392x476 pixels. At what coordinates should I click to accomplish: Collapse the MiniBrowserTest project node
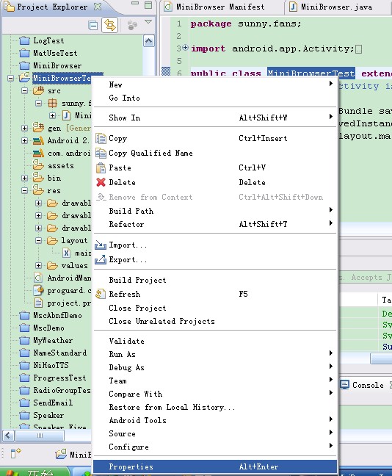click(10, 79)
